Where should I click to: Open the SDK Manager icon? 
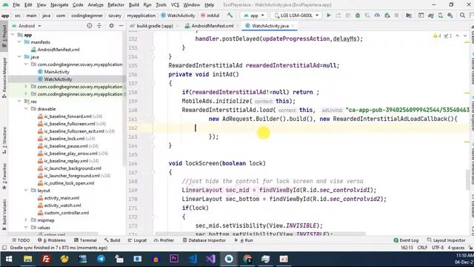450,15
